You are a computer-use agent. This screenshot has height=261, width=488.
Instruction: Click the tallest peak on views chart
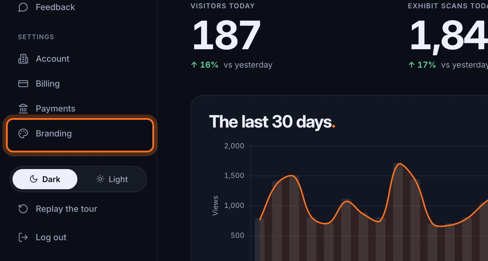399,164
